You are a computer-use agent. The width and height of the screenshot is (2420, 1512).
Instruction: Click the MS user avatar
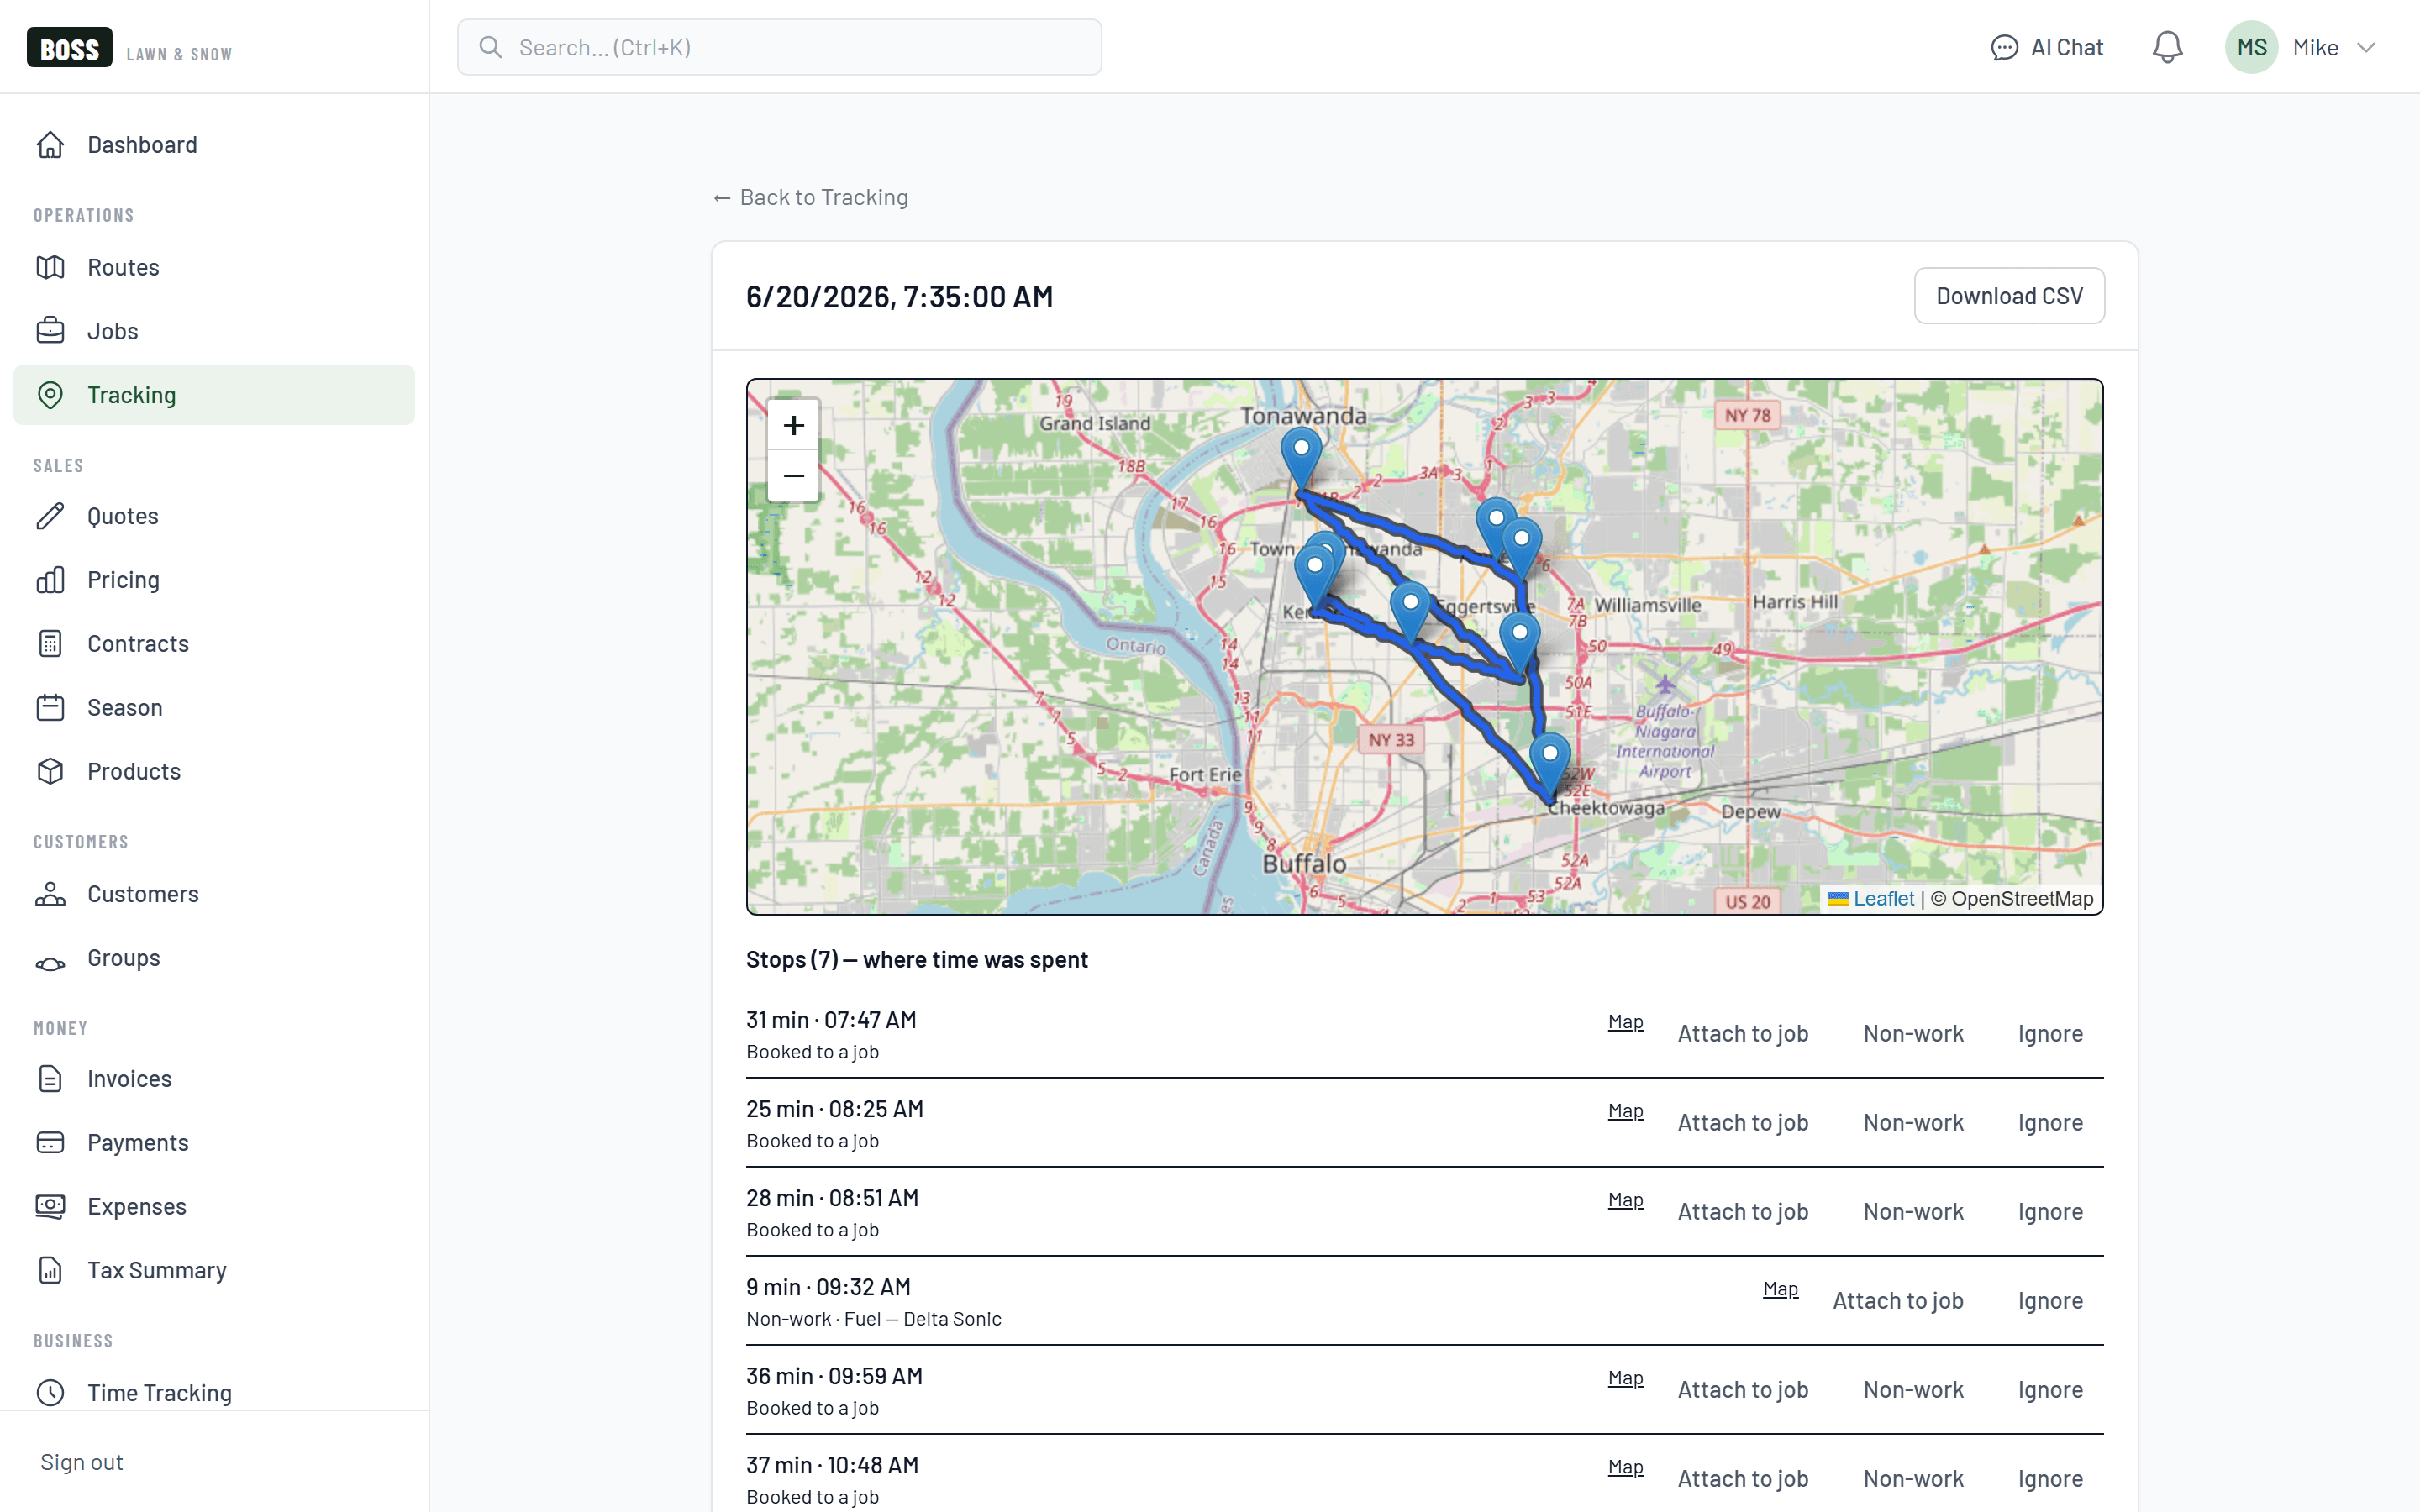point(2251,47)
